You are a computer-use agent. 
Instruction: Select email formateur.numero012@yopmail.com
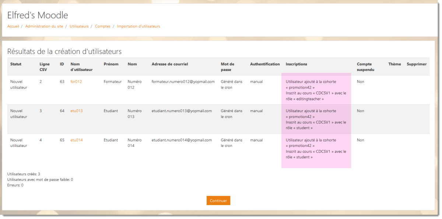click(183, 82)
